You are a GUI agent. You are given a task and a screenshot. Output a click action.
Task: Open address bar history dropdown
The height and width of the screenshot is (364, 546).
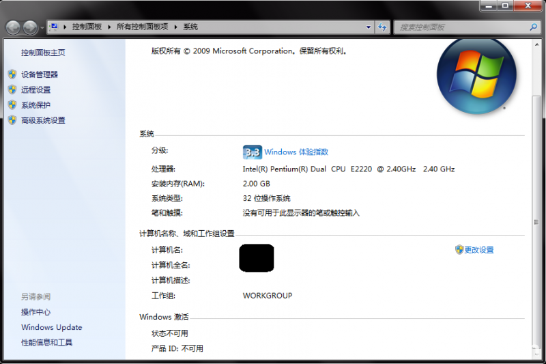(x=369, y=27)
